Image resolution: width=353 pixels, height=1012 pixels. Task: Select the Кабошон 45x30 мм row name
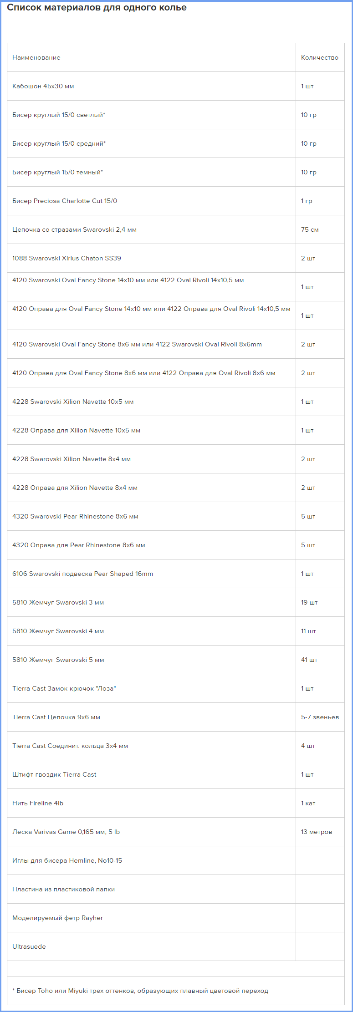pyautogui.click(x=43, y=86)
